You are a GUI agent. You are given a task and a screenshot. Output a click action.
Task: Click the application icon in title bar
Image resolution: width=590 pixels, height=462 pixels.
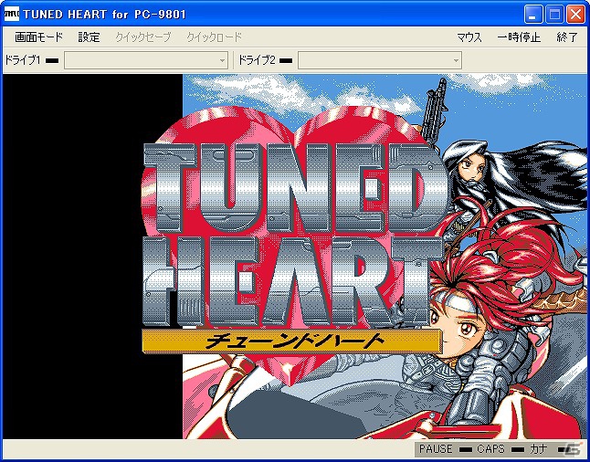click(x=11, y=14)
